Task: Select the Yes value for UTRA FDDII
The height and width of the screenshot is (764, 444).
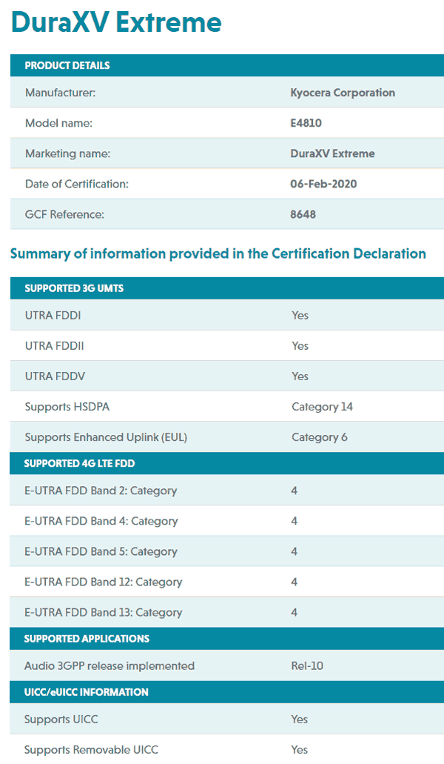Action: coord(300,346)
